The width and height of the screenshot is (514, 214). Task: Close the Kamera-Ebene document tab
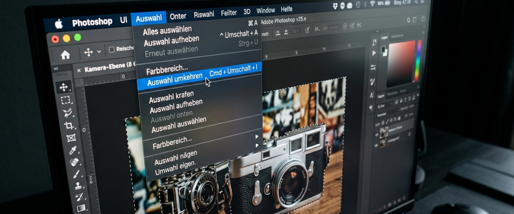click(79, 71)
